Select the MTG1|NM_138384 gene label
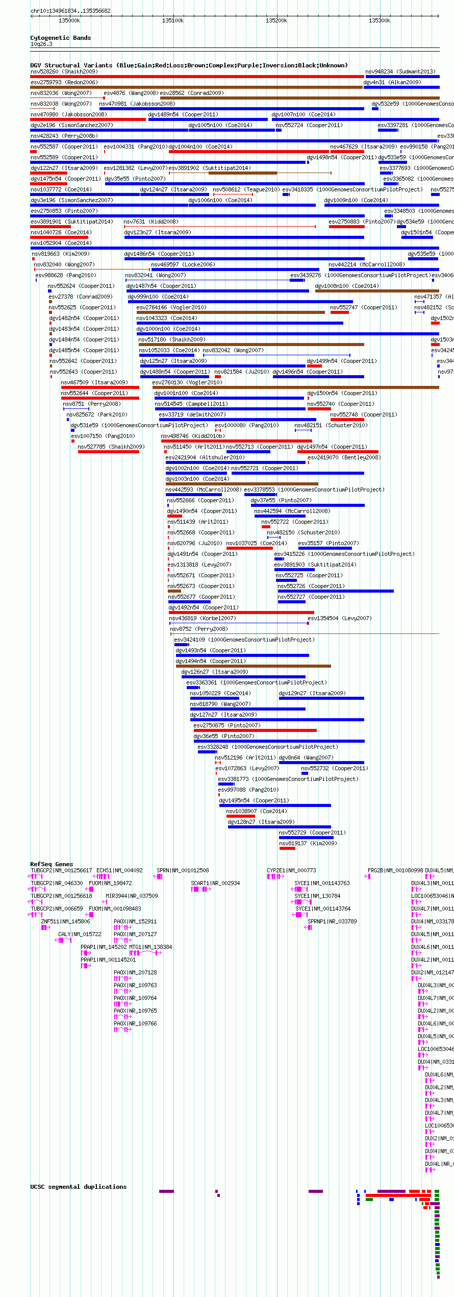 [150, 947]
